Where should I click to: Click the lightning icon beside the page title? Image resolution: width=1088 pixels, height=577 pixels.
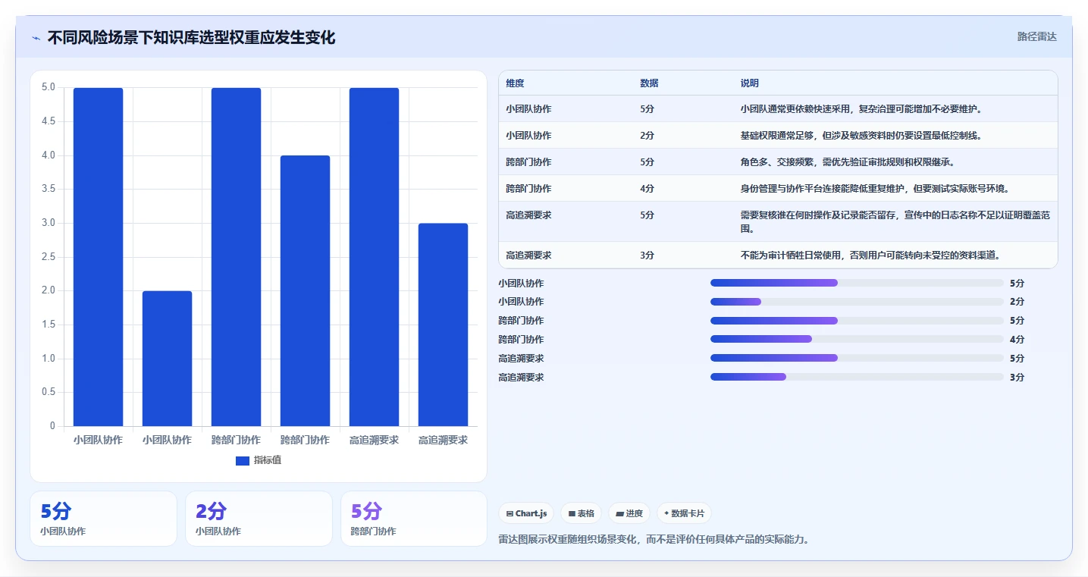tap(36, 38)
